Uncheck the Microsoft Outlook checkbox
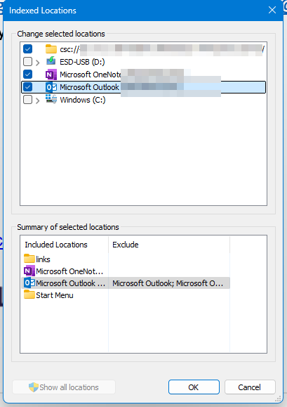 click(x=27, y=87)
